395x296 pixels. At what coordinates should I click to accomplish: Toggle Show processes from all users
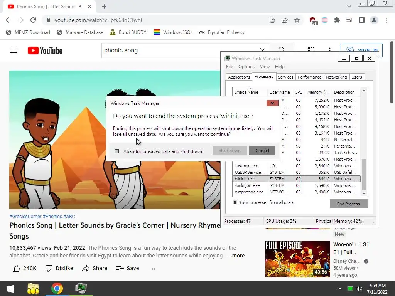(235, 202)
